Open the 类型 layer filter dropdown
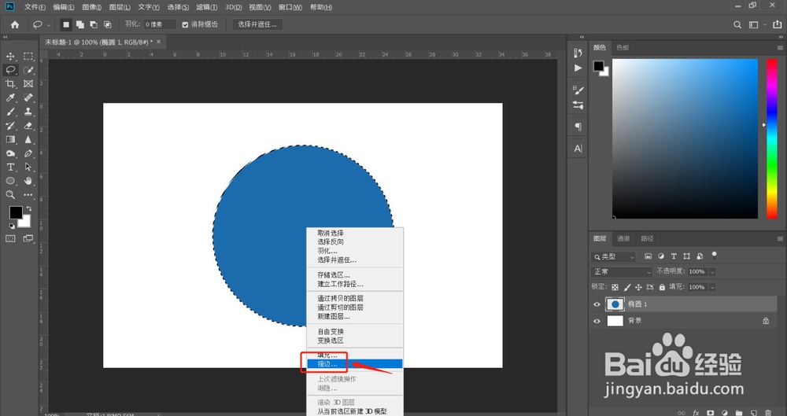The image size is (787, 416). click(614, 256)
